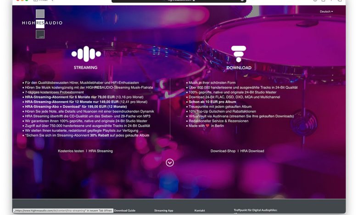Open the HRA Download link
Viewport: 358px width, 215px height.
252,151
